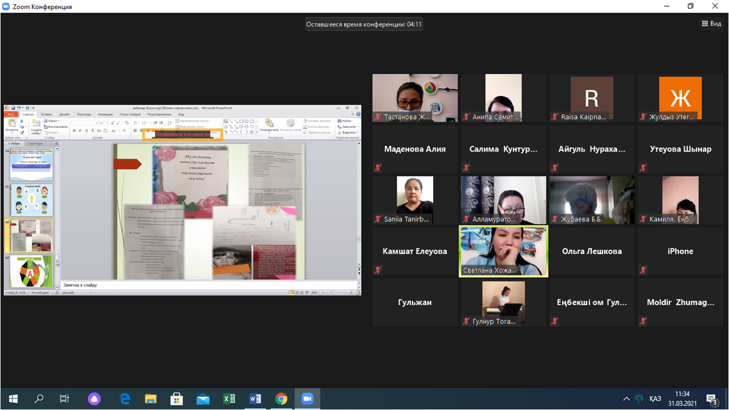Show hidden system tray icons

pyautogui.click(x=626, y=399)
